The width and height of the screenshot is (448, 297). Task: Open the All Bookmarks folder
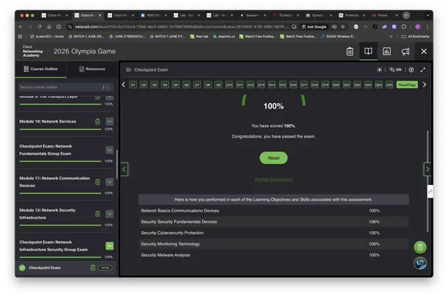click(416, 36)
